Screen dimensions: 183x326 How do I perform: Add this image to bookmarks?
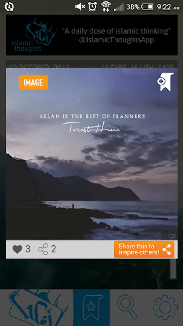[165, 82]
